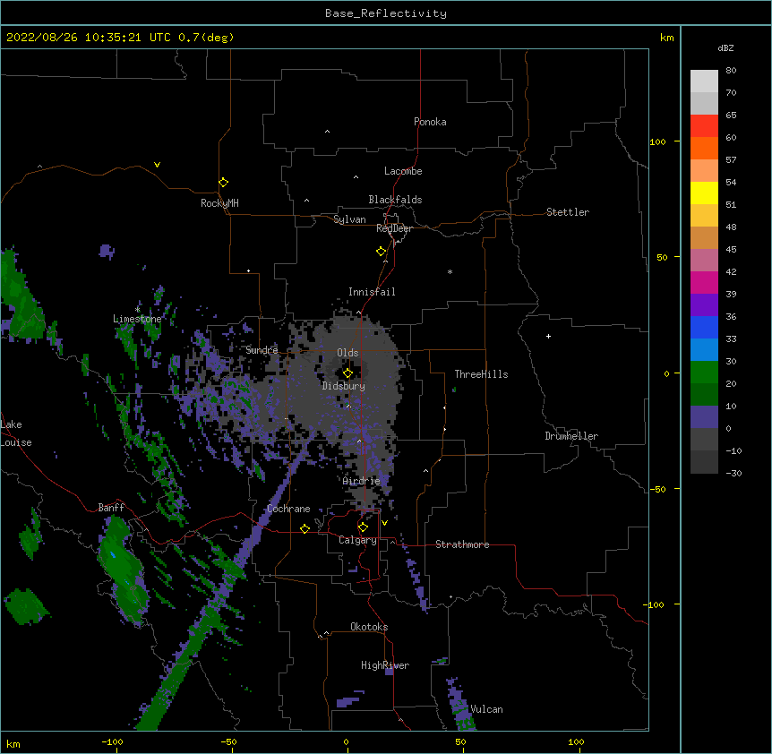Click the Lake Louise label
The height and width of the screenshot is (754, 772).
click(16, 433)
